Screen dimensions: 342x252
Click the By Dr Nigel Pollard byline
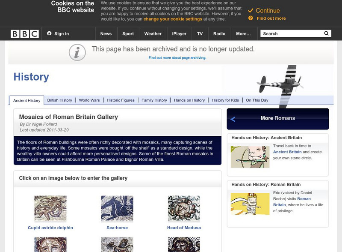pos(38,124)
